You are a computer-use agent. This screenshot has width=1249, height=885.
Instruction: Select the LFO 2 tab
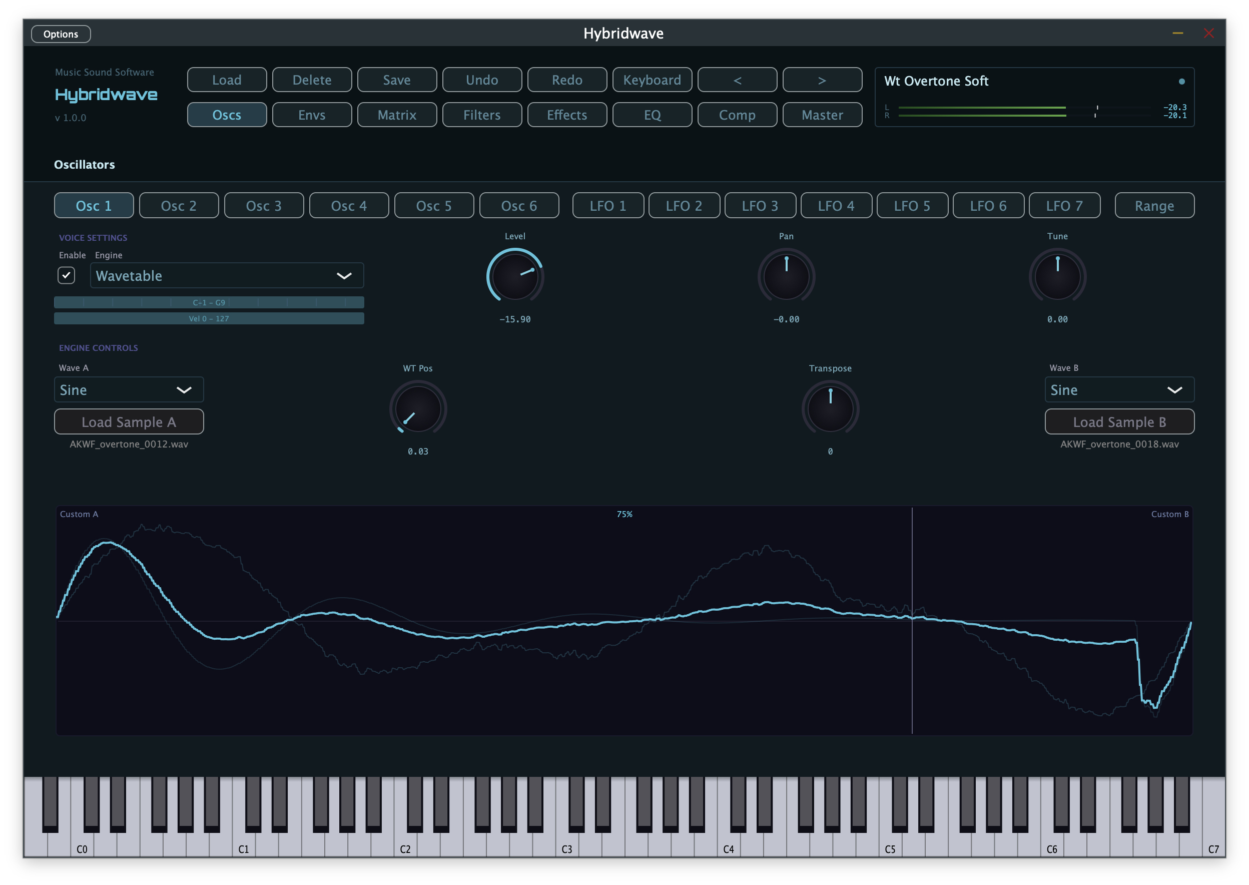click(684, 205)
